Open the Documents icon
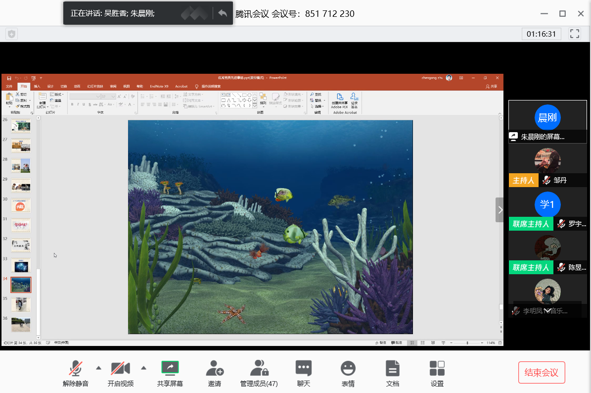591x393 pixels. (x=393, y=368)
